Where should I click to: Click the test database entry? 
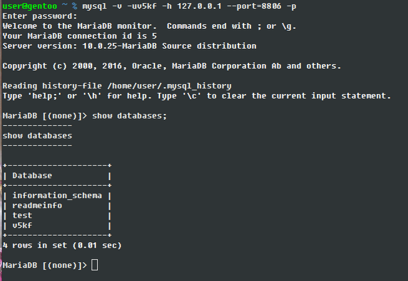pyautogui.click(x=22, y=215)
